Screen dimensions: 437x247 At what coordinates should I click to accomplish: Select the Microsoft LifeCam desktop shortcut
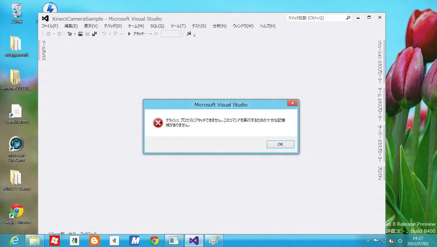(16, 149)
